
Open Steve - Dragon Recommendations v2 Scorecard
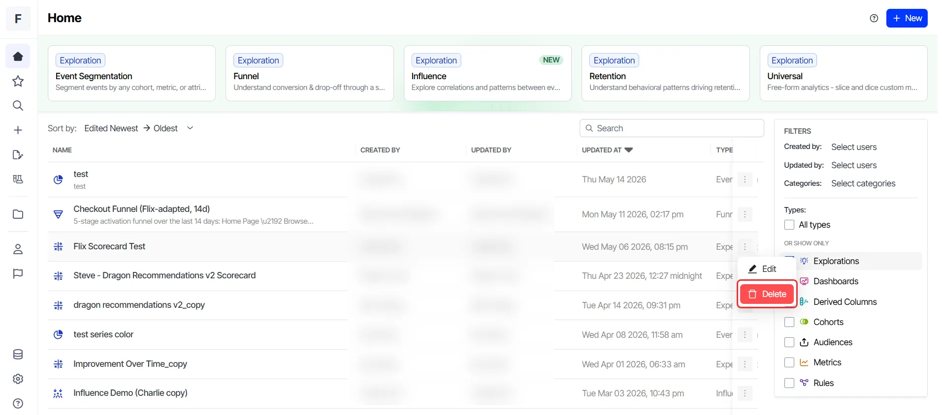[x=164, y=275]
